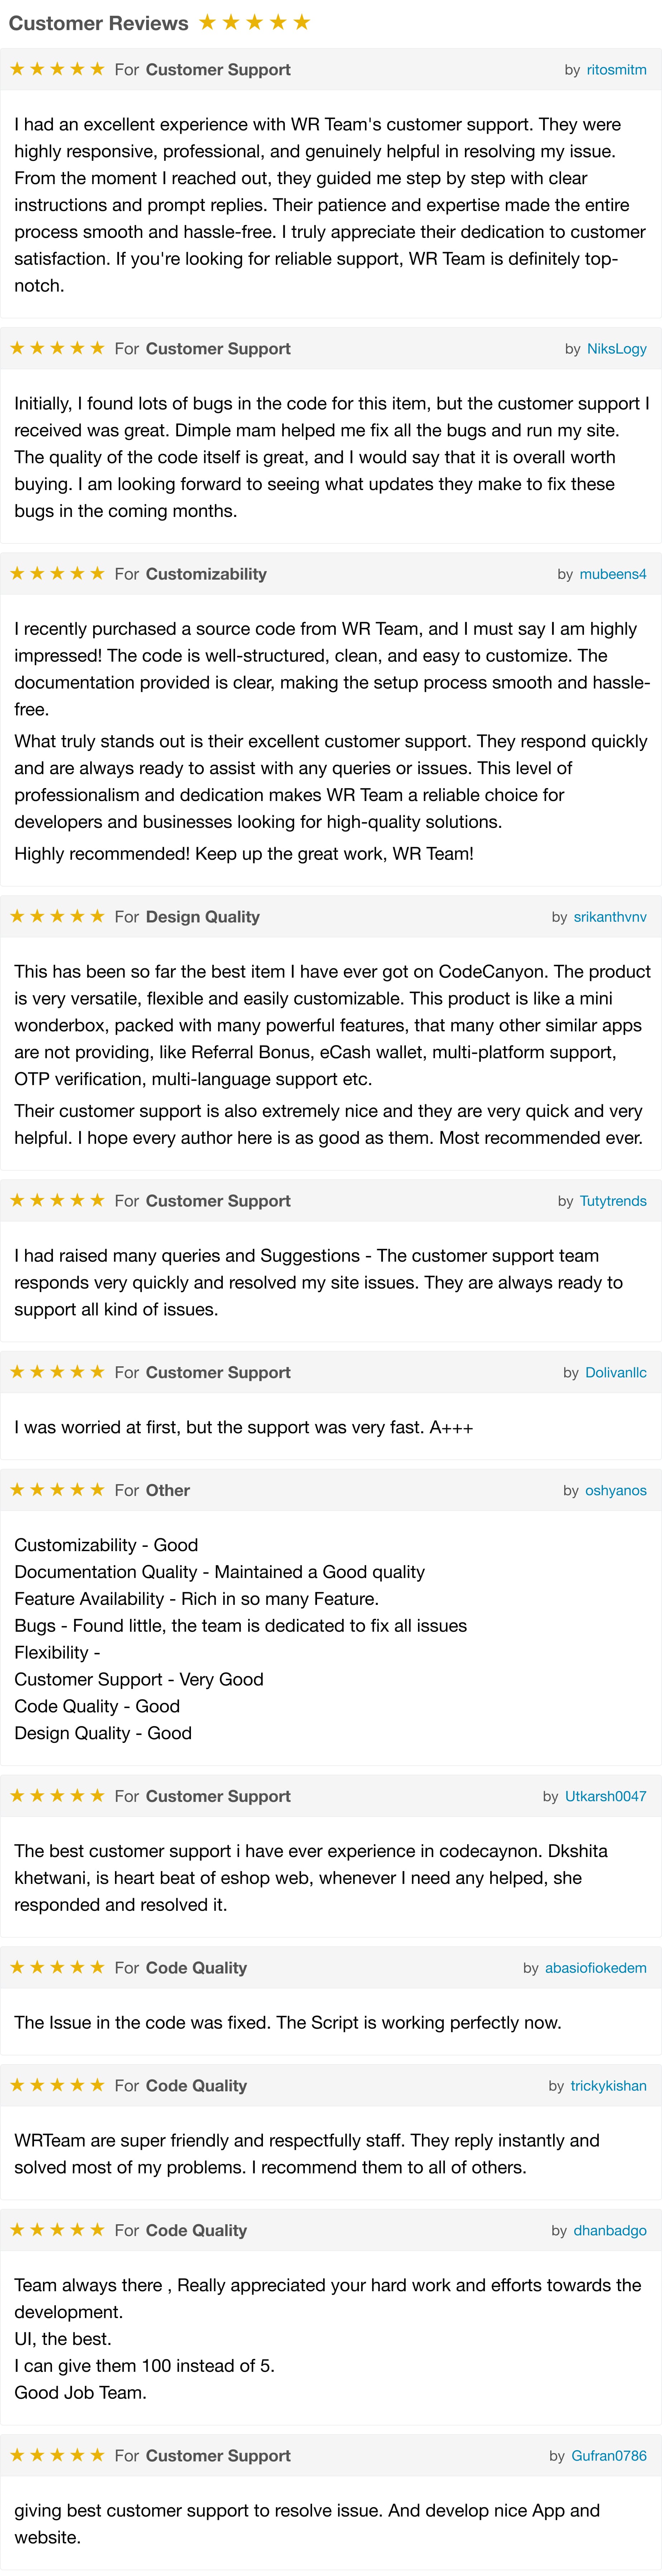The width and height of the screenshot is (662, 2576).
Task: Click the star rating on oshyanos's Other review
Action: pyautogui.click(x=57, y=1490)
